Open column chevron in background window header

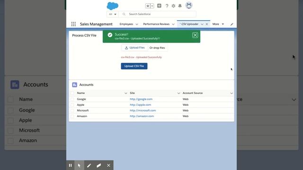(294, 100)
